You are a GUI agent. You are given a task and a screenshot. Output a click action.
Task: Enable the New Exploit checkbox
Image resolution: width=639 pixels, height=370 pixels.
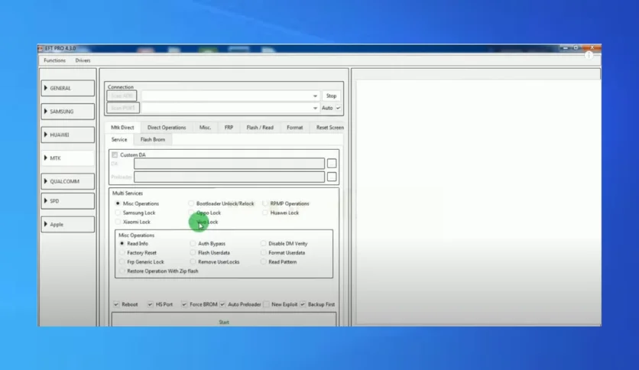click(266, 304)
